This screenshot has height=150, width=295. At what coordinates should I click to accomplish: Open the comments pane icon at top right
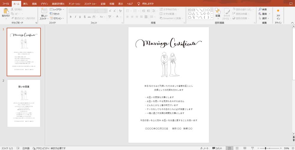click(291, 4)
